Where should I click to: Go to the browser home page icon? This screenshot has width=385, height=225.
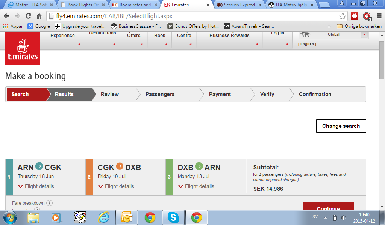[39, 16]
